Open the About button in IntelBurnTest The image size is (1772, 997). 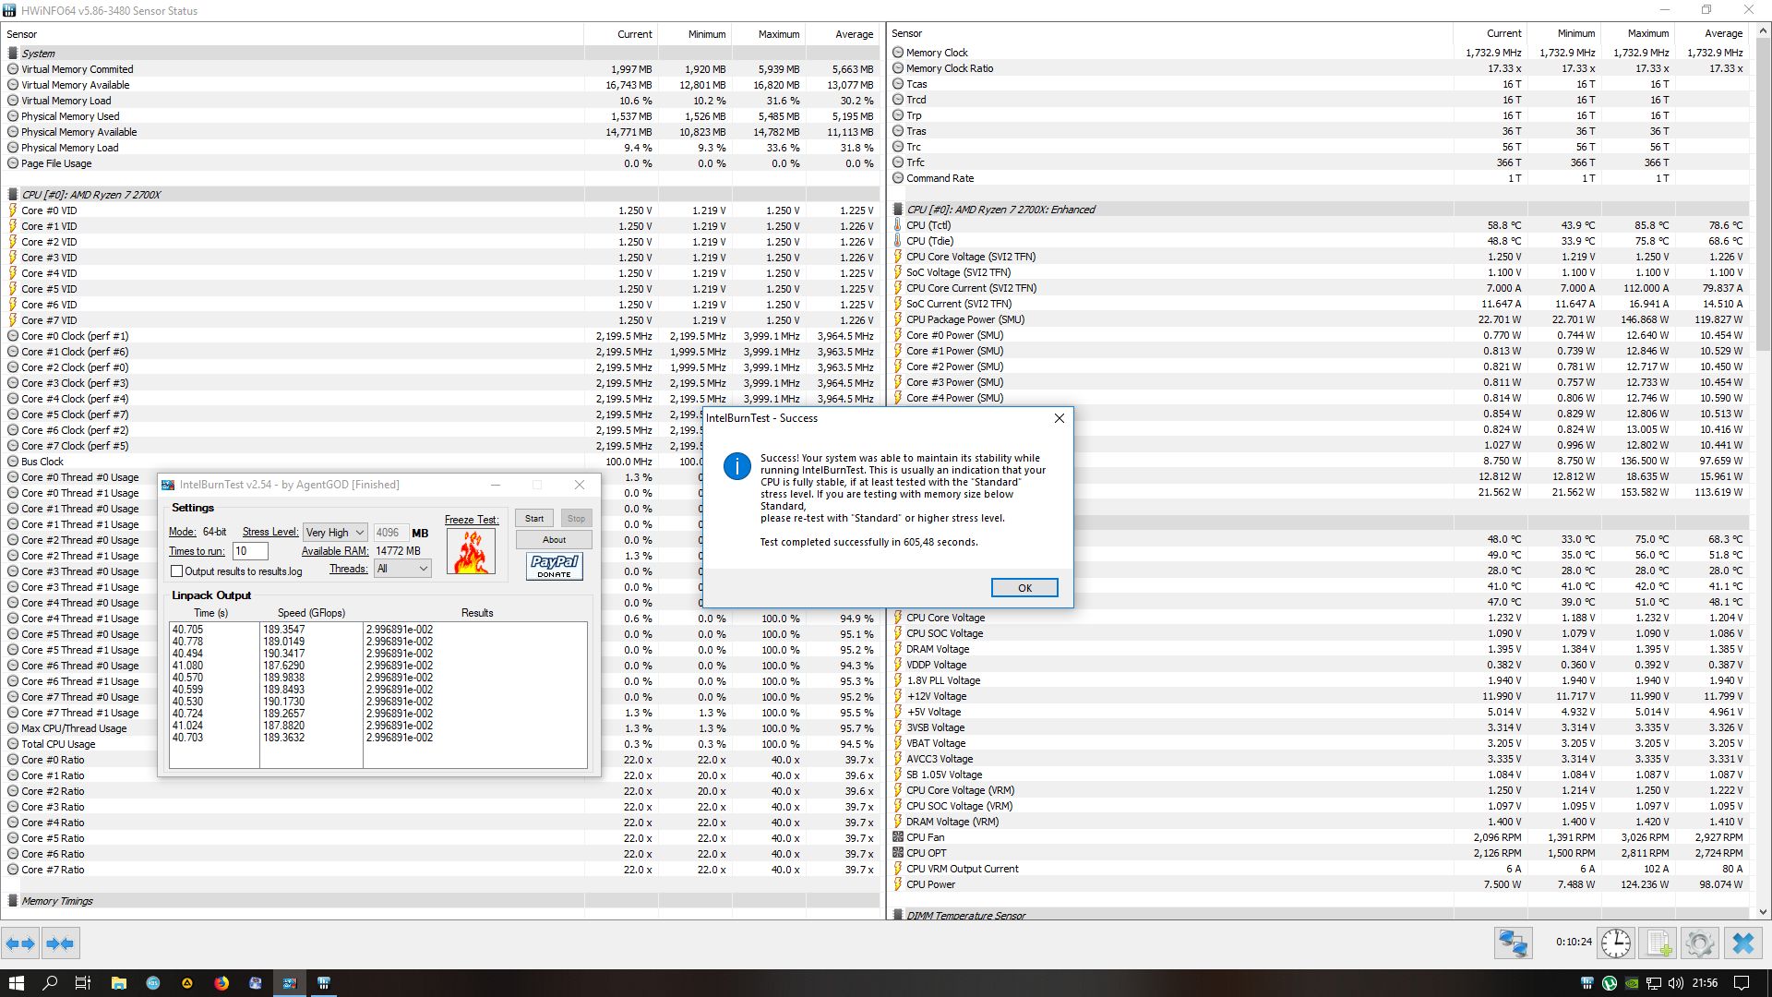coord(554,540)
